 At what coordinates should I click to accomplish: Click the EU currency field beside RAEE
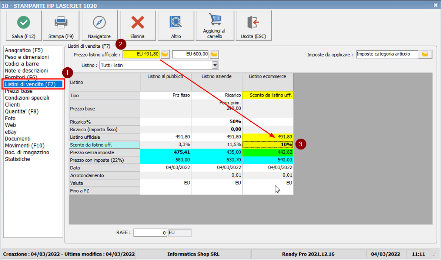coord(180,233)
